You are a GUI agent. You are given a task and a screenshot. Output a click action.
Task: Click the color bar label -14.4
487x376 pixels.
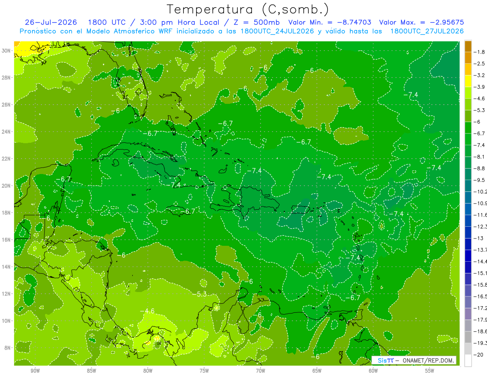[480, 262]
